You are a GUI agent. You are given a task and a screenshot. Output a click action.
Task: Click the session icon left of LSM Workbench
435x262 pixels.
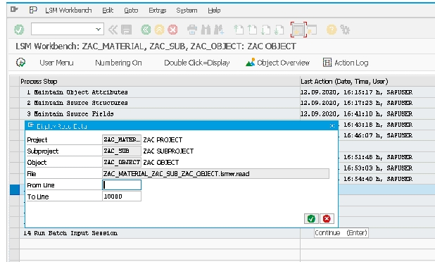[33, 10]
